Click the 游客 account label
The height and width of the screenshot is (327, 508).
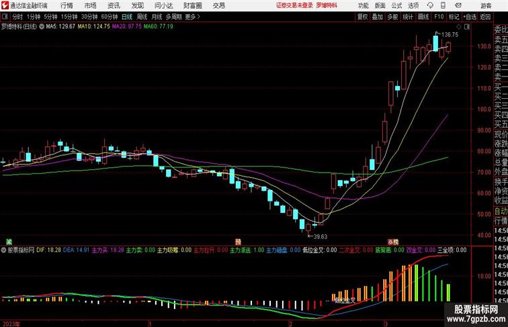point(486,5)
